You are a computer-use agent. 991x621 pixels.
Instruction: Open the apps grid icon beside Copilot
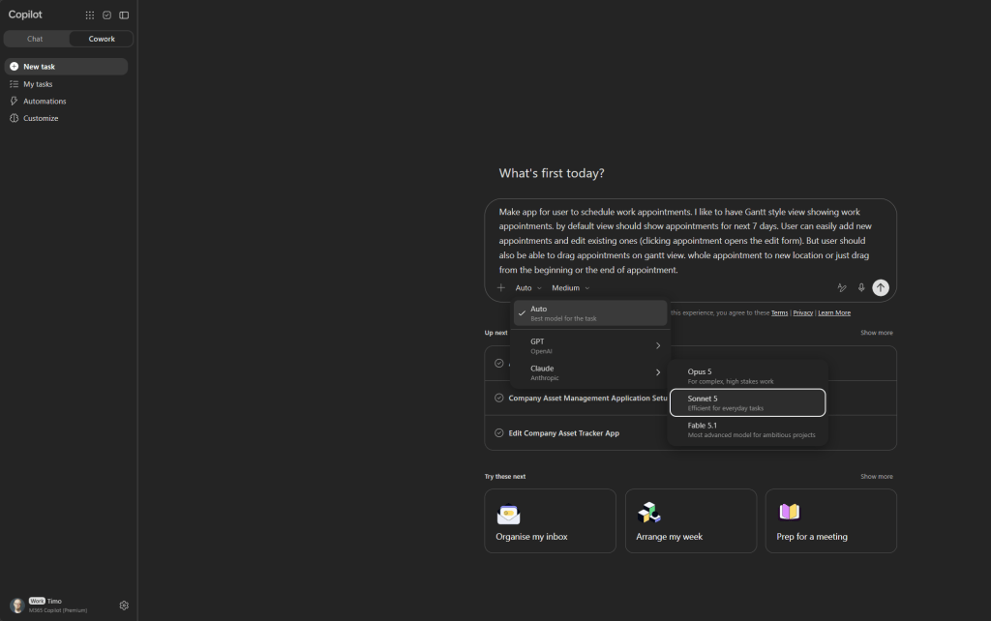(90, 15)
